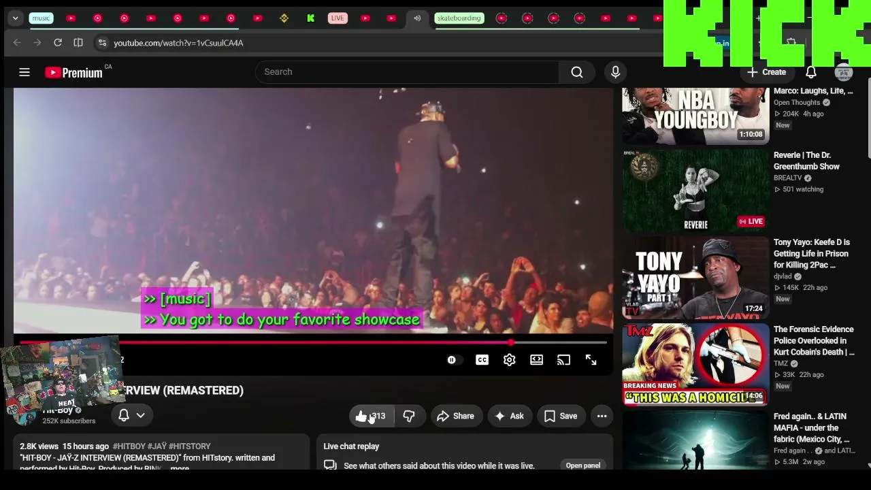Open the Fred again.. video thumbnail
This screenshot has height=490, width=871.
point(695,440)
